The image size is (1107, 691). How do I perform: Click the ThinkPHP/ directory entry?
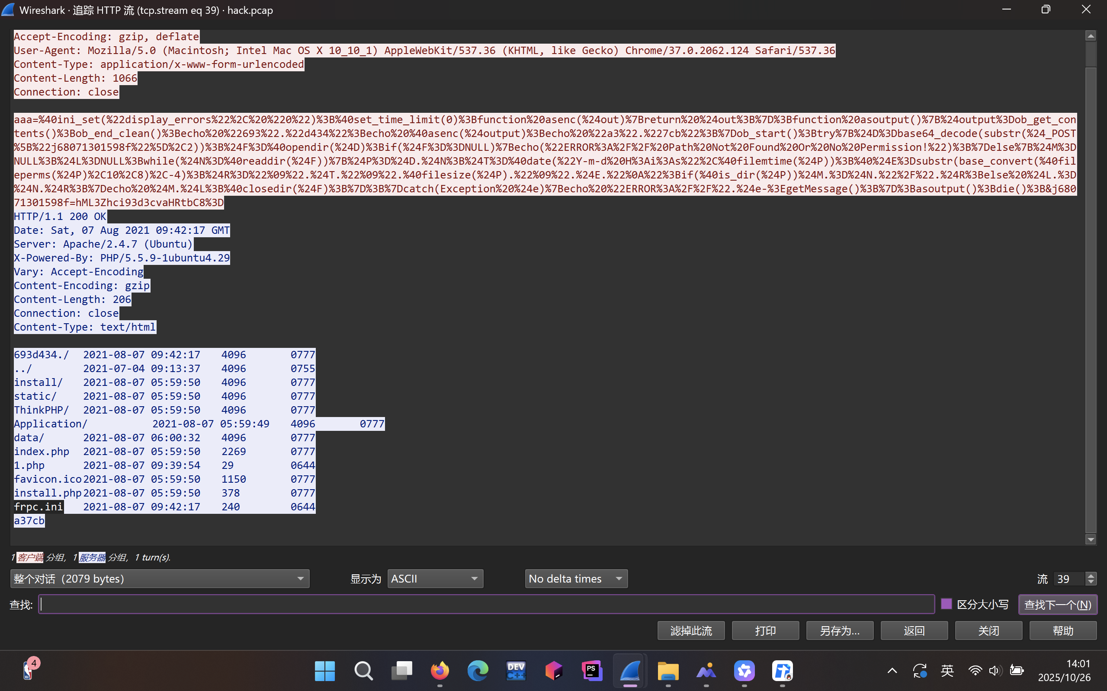tap(41, 410)
